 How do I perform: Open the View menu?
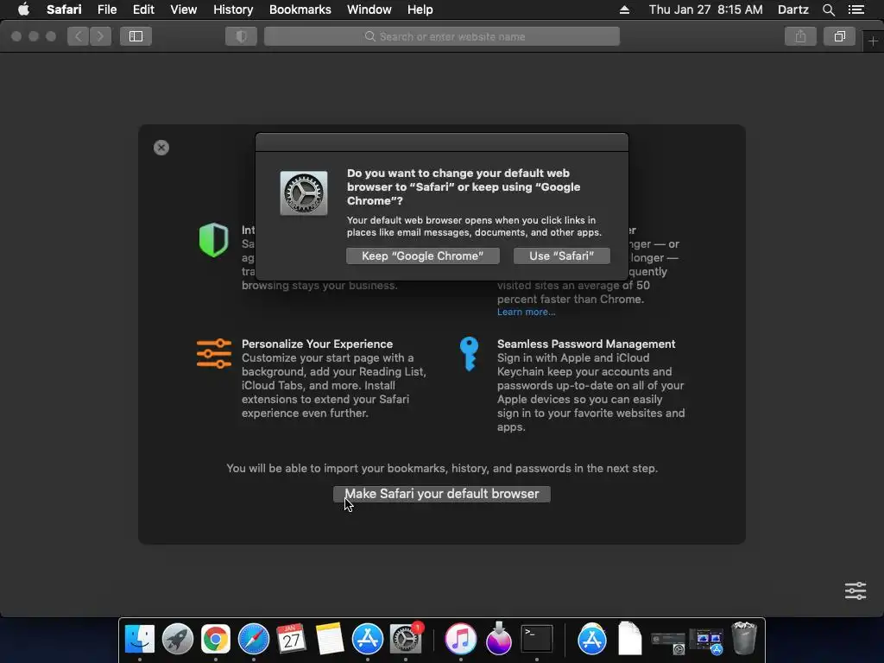click(183, 9)
